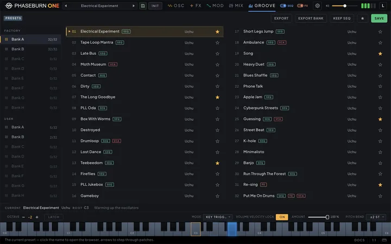
Task: Open the DOCS link
Action: 360,240
